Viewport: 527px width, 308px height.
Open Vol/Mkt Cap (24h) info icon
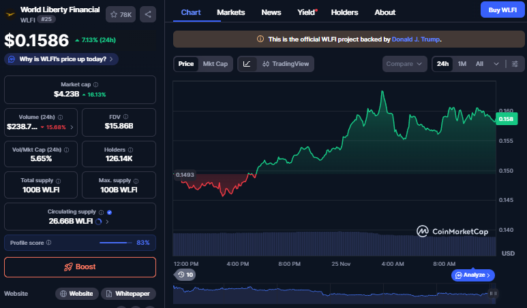[x=67, y=150]
